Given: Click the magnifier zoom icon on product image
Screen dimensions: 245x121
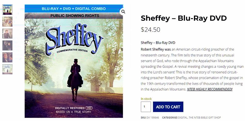Looking at the screenshot, I should [123, 12].
